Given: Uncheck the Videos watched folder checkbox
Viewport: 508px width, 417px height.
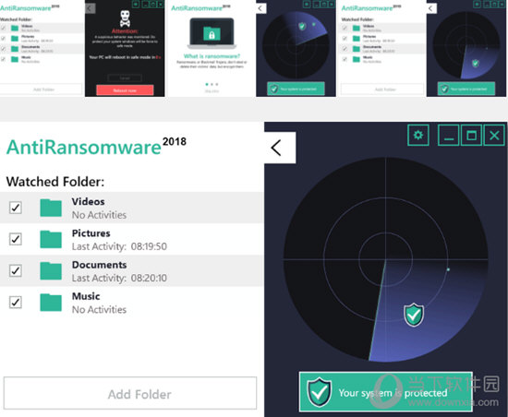Looking at the screenshot, I should pyautogui.click(x=16, y=208).
